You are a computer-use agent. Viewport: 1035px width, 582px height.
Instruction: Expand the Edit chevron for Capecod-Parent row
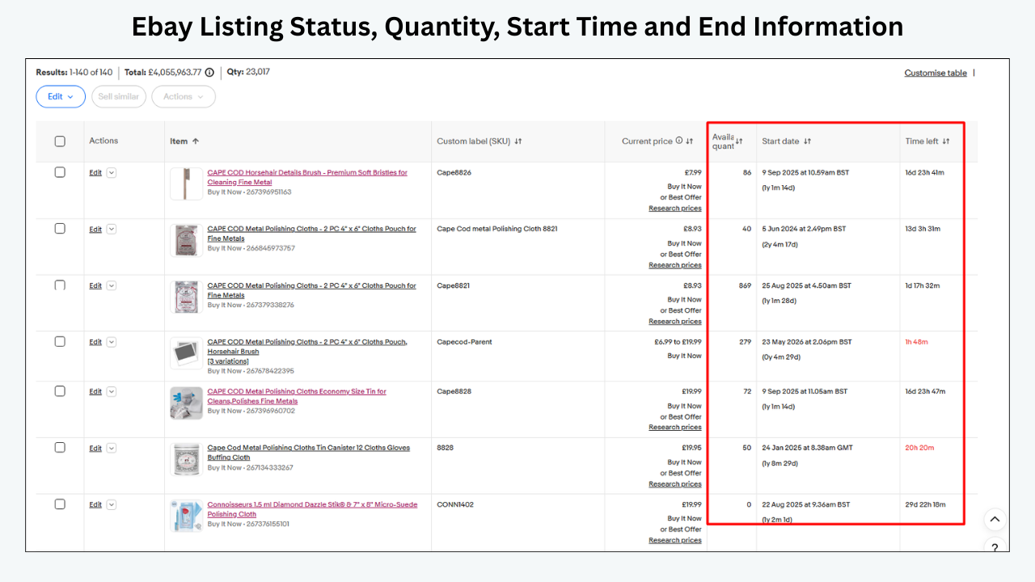[x=112, y=343]
